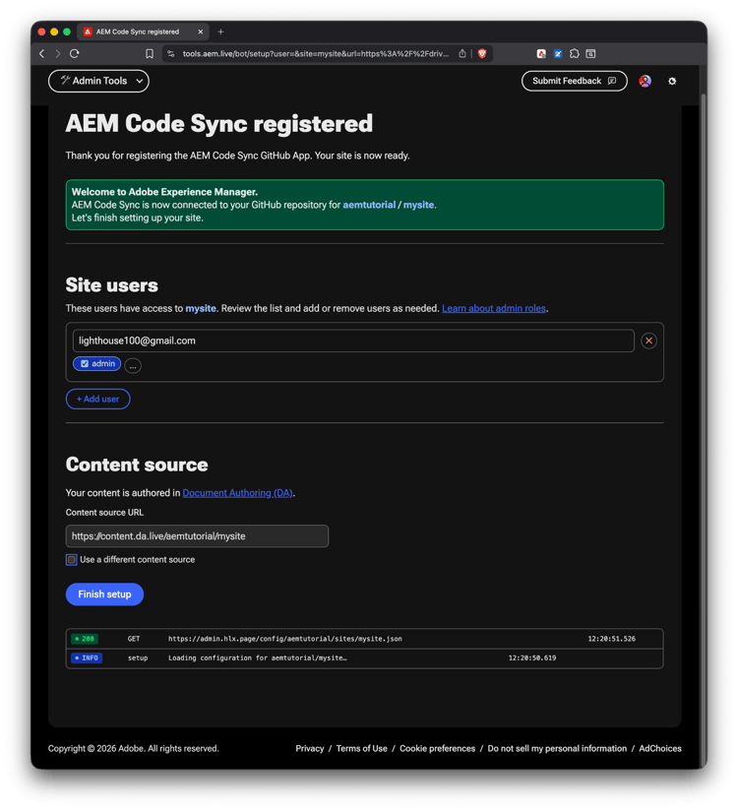Click the URL address bar
This screenshot has height=810, width=738.
[315, 54]
